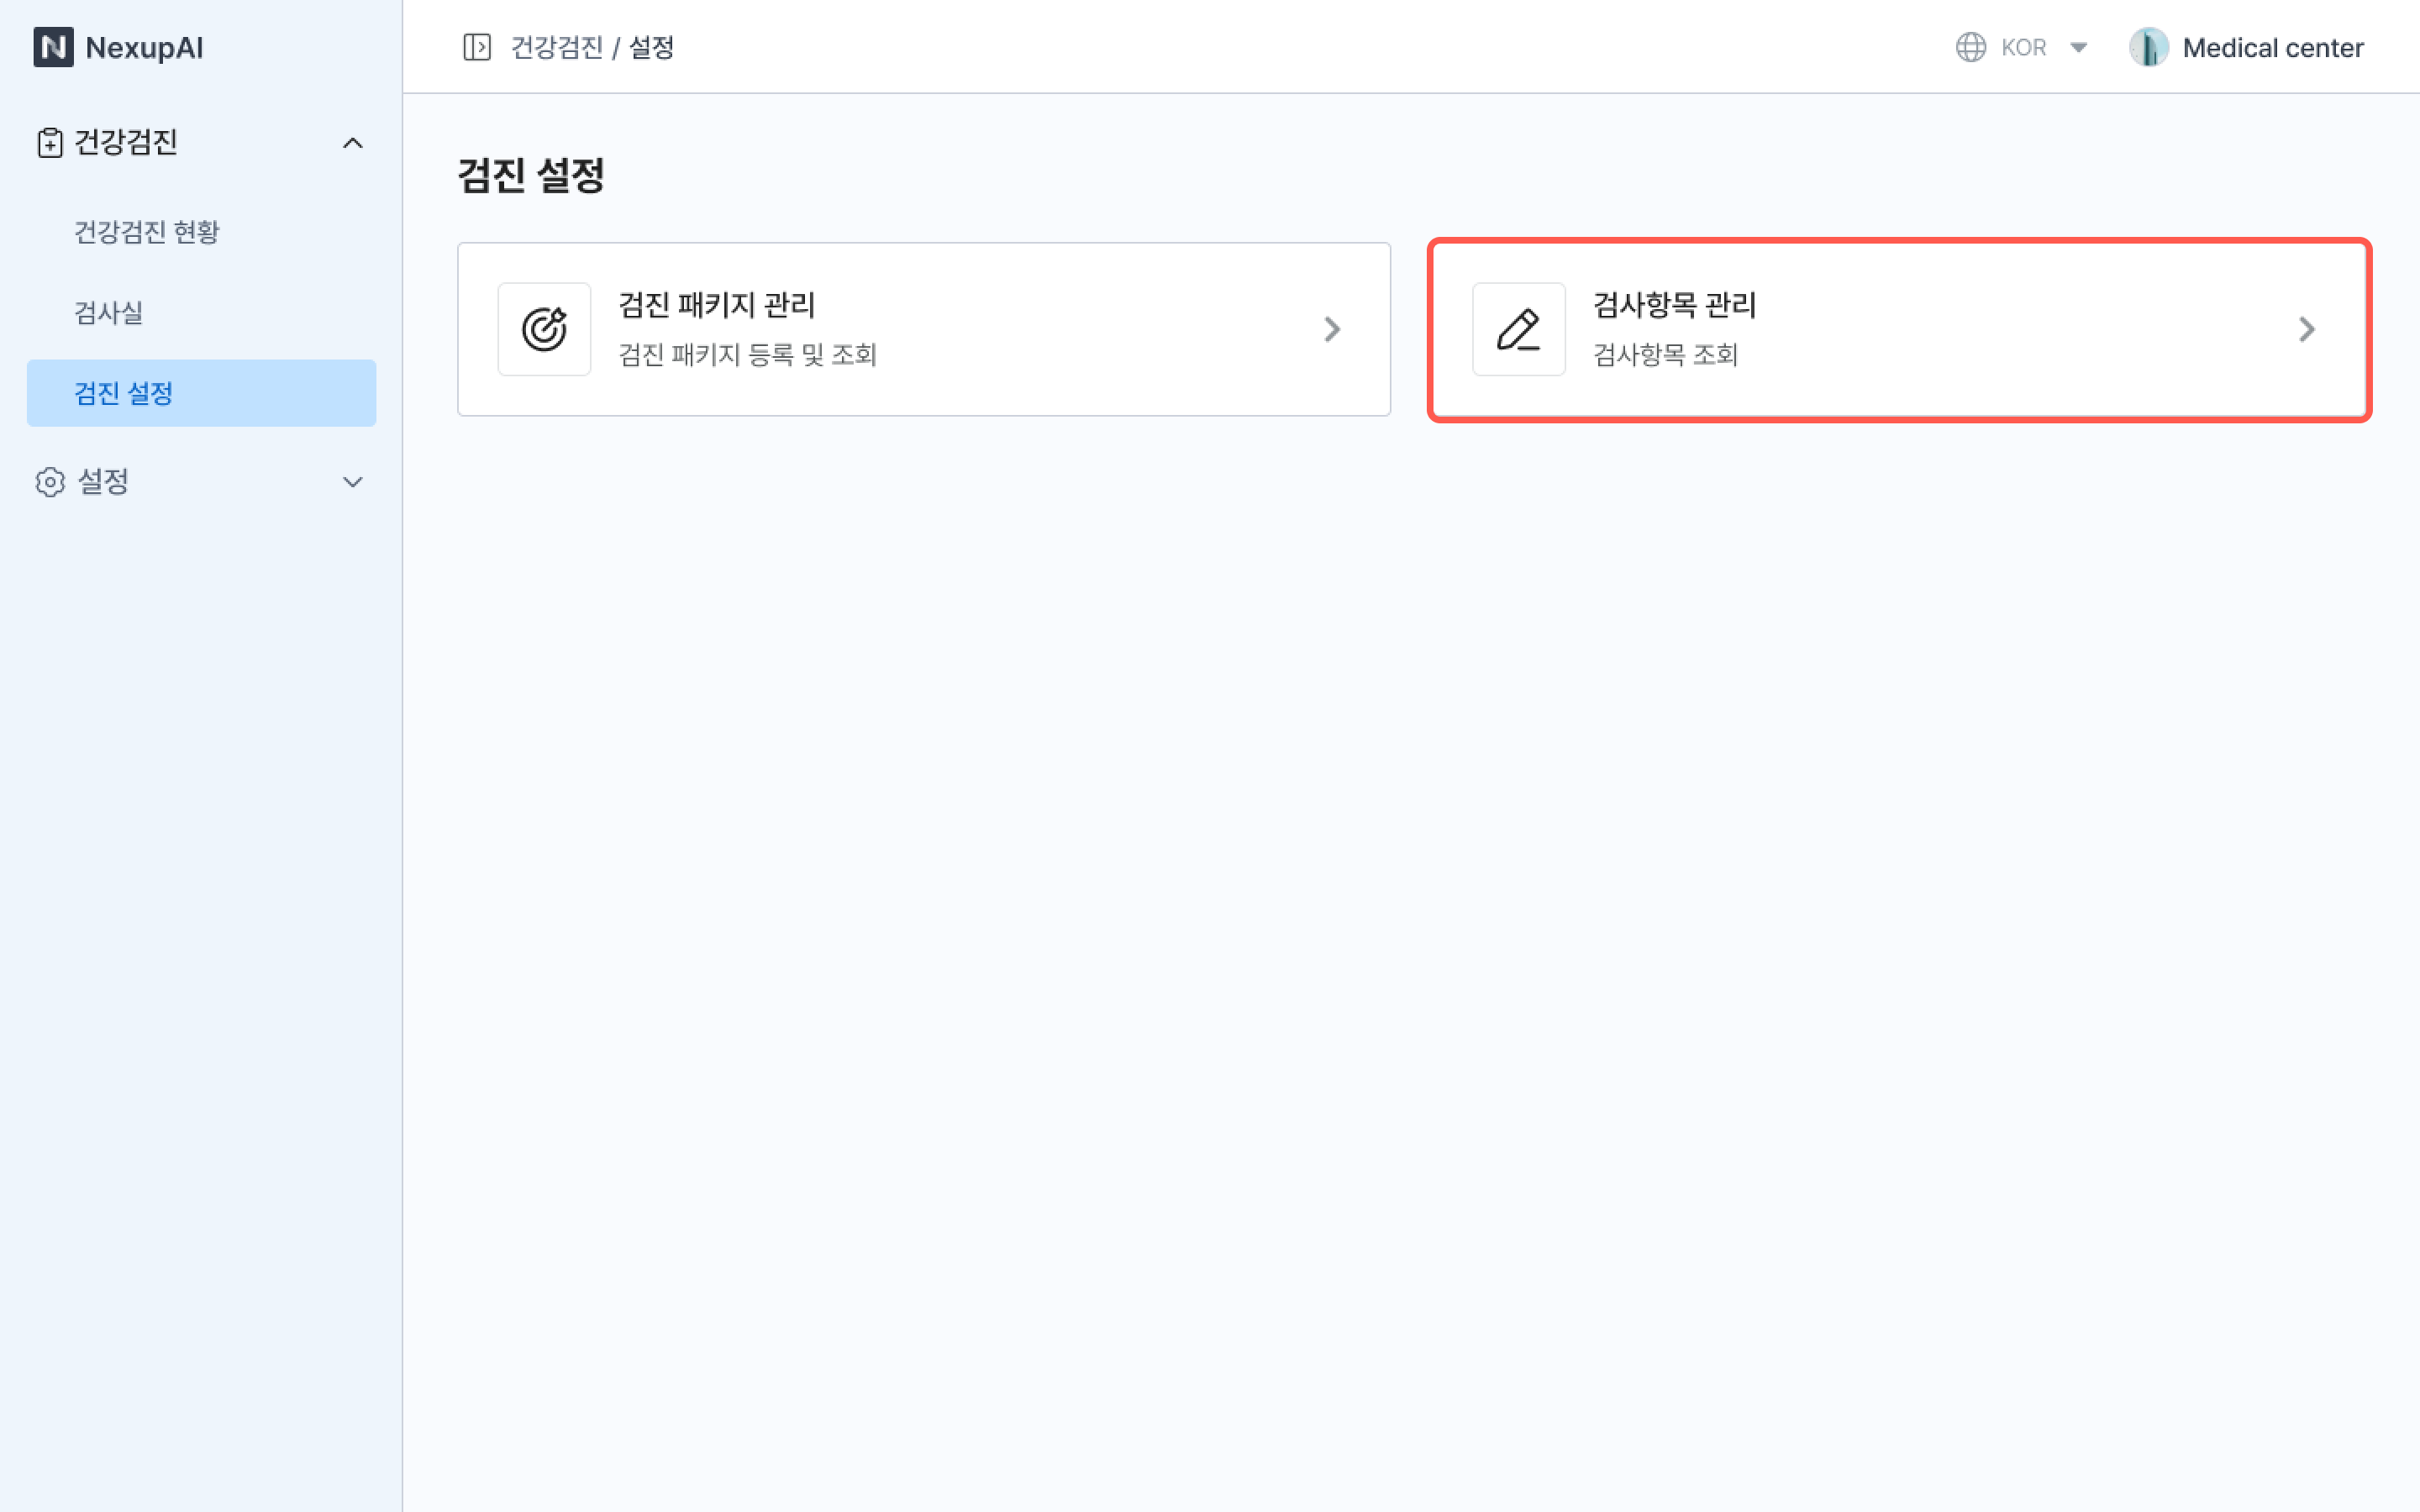The width and height of the screenshot is (2420, 1512).
Task: Expand the 설정 menu chevron
Action: pyautogui.click(x=352, y=482)
